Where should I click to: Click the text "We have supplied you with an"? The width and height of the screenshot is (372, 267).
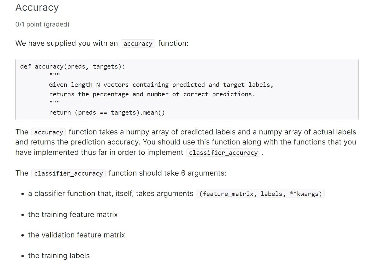point(67,43)
